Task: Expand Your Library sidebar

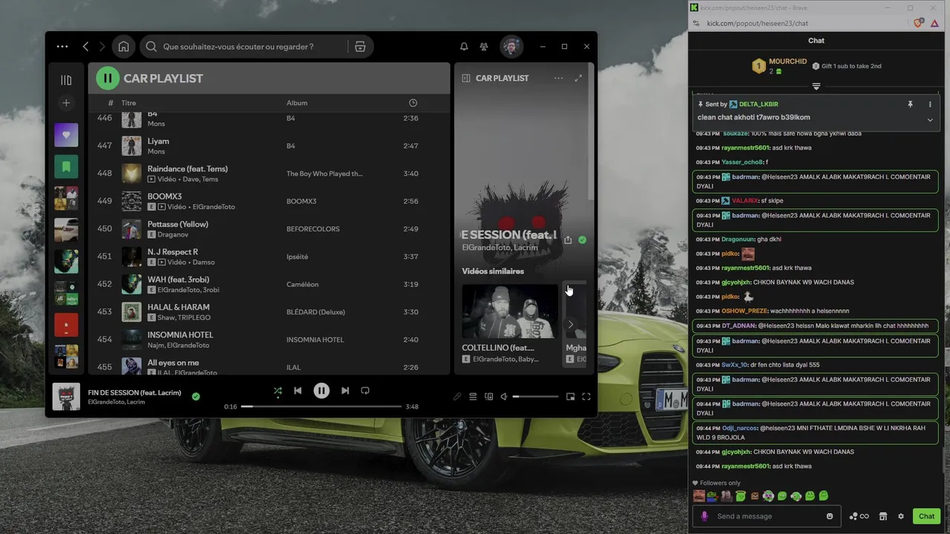Action: click(x=66, y=80)
